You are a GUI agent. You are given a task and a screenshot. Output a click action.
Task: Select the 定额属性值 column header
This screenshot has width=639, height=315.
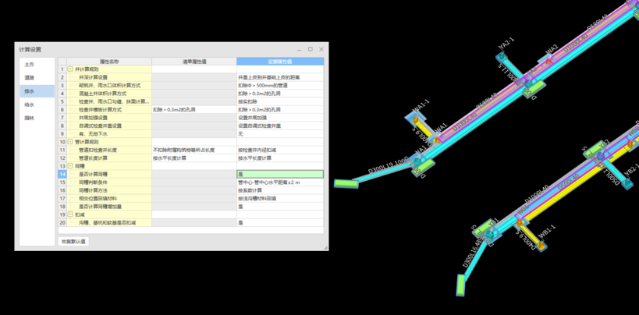pyautogui.click(x=279, y=61)
